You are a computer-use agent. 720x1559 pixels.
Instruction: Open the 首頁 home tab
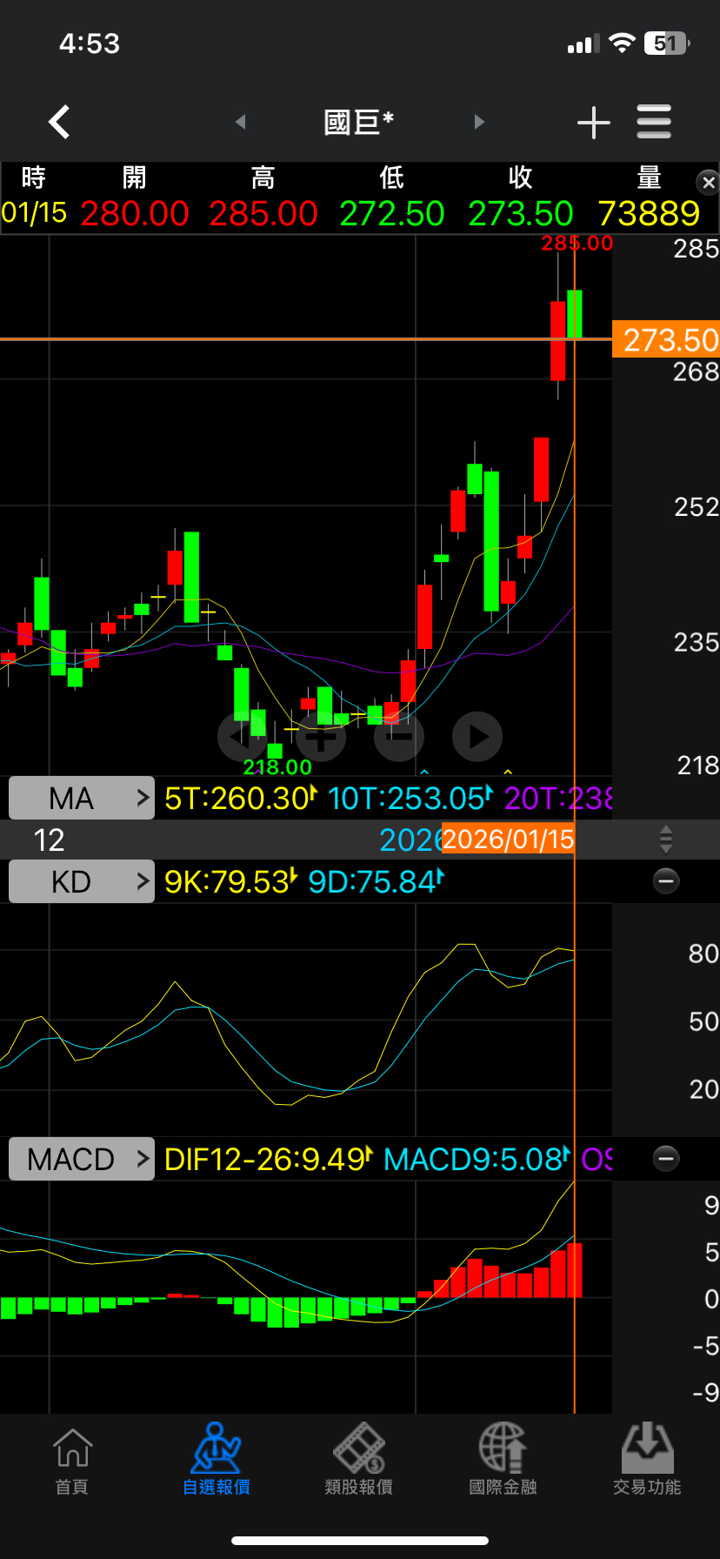72,1461
